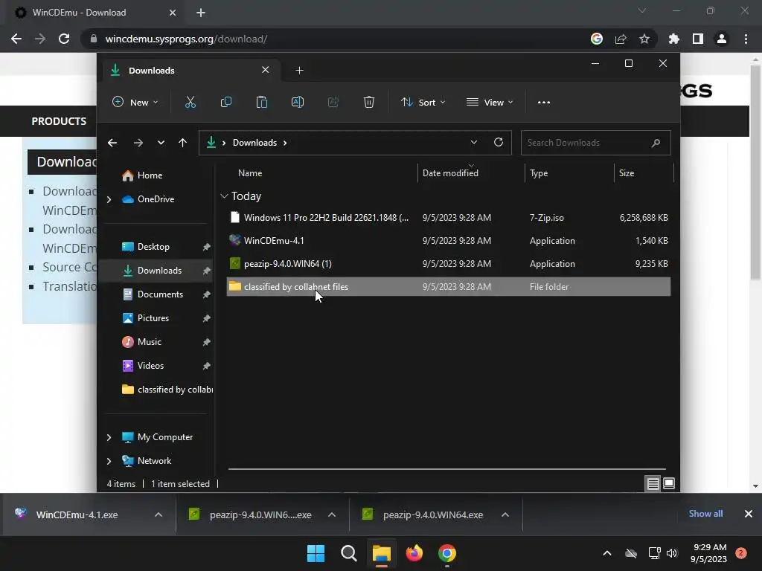Sort by the Name column header
This screenshot has width=762, height=571.
[x=250, y=172]
